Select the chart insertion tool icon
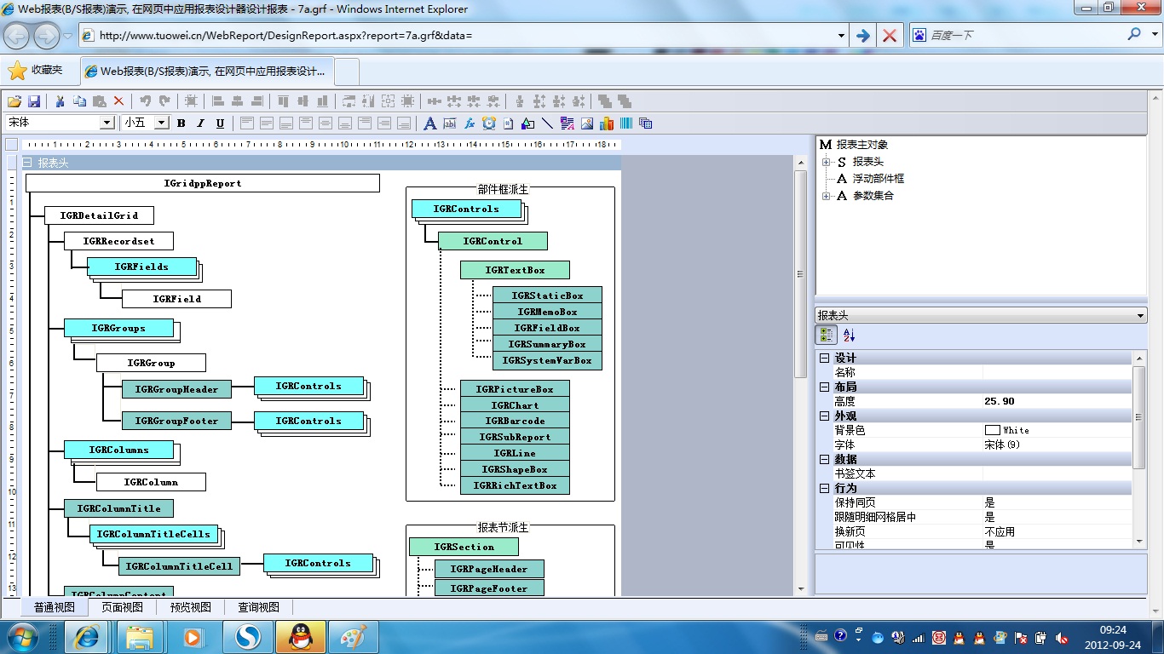1164x654 pixels. point(607,123)
